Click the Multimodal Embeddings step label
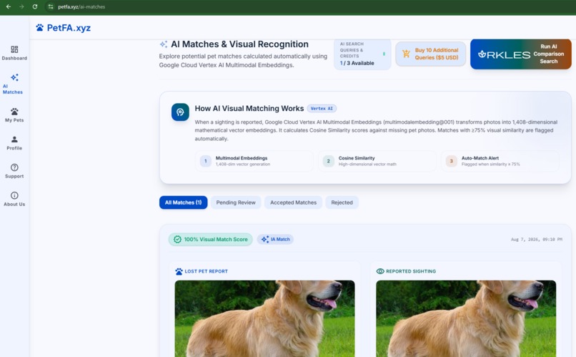Screen dimensions: 576x357 [x=242, y=158]
